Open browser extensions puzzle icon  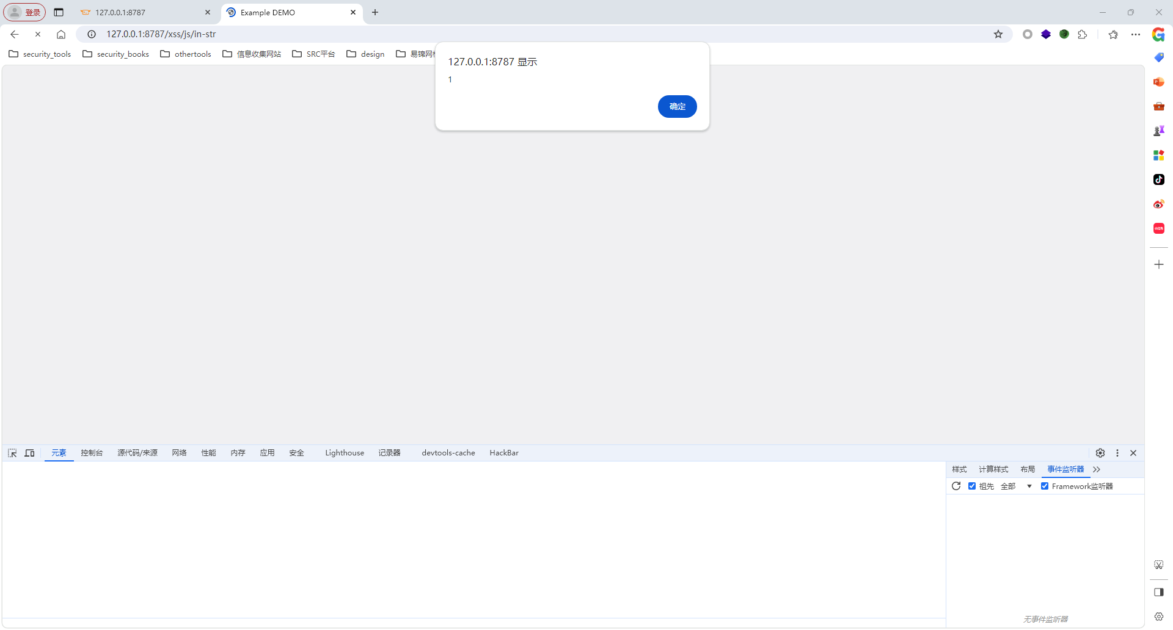pos(1083,34)
